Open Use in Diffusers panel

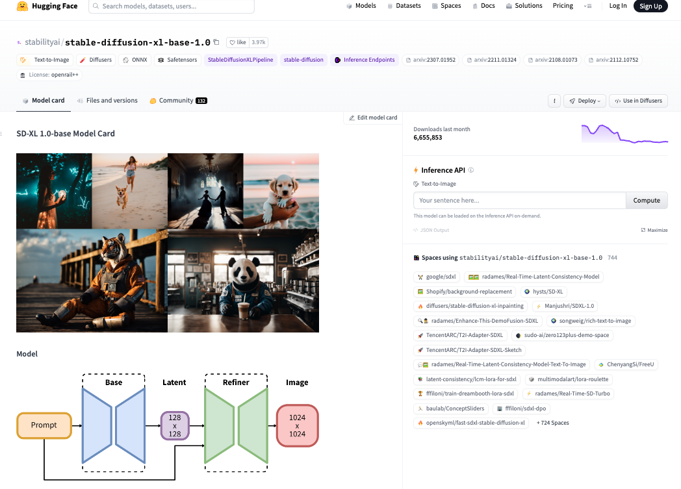click(638, 101)
